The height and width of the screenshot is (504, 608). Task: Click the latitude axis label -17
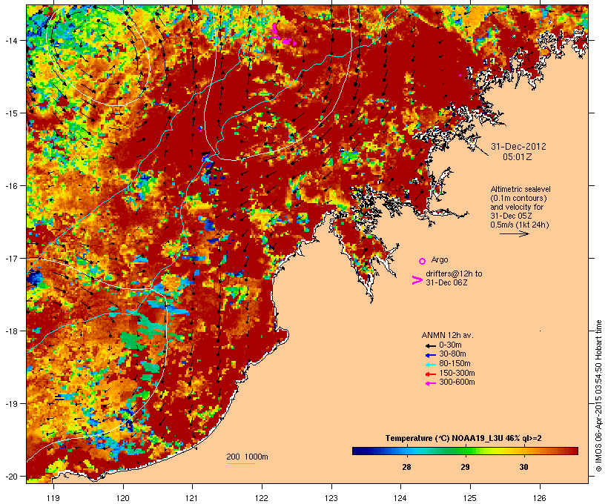point(10,258)
